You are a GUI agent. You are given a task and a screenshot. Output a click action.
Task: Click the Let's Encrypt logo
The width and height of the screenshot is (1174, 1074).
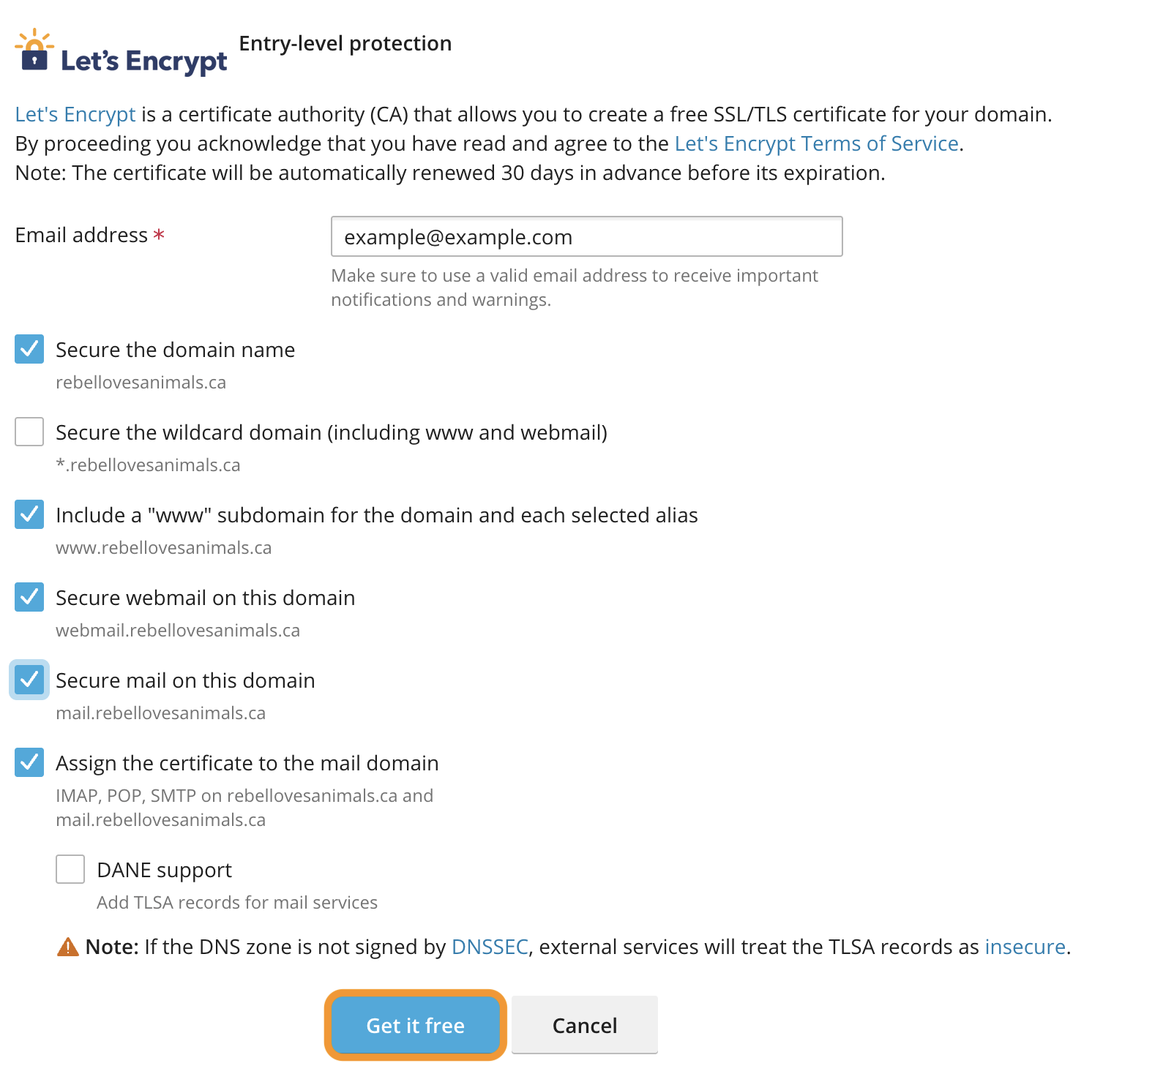pos(121,53)
